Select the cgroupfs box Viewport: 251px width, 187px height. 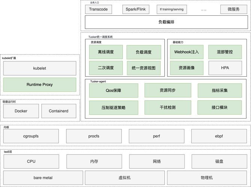[31, 136]
